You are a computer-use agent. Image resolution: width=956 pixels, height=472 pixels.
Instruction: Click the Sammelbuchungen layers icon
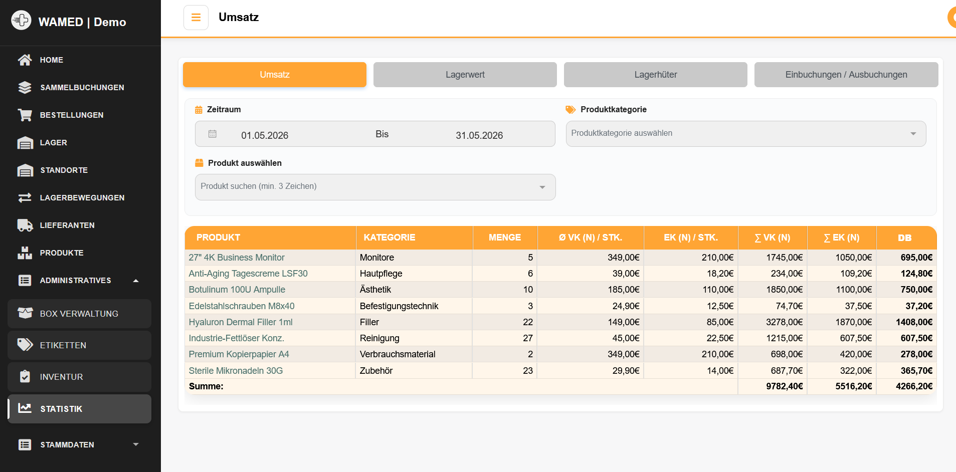[25, 87]
